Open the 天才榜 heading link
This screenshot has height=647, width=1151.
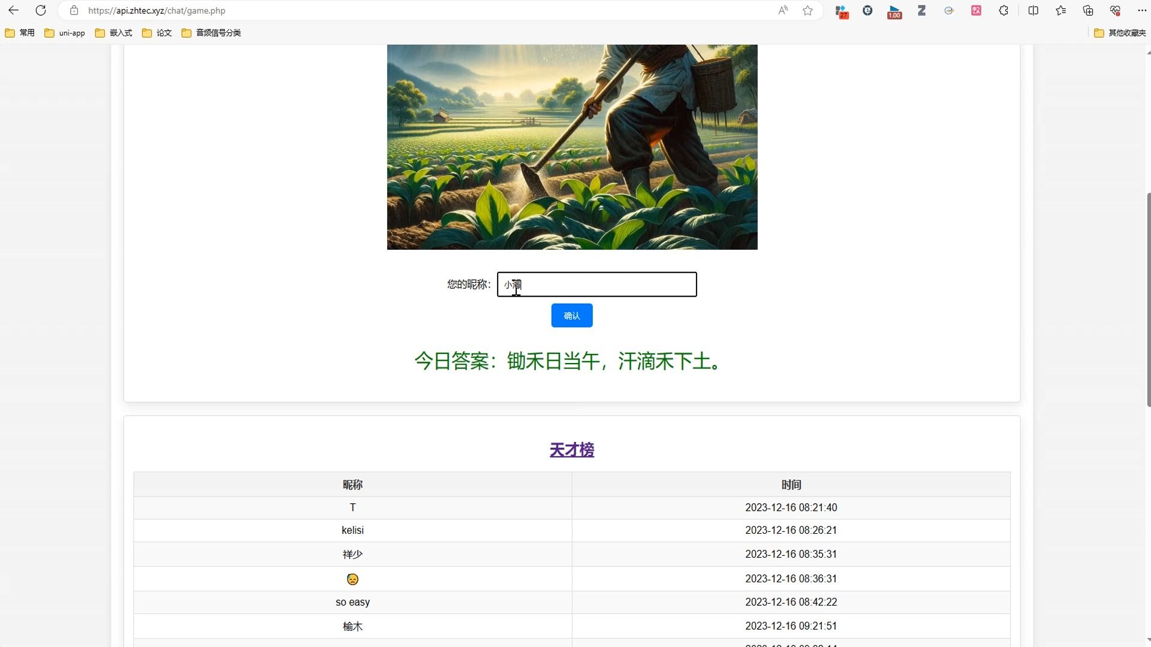point(572,450)
